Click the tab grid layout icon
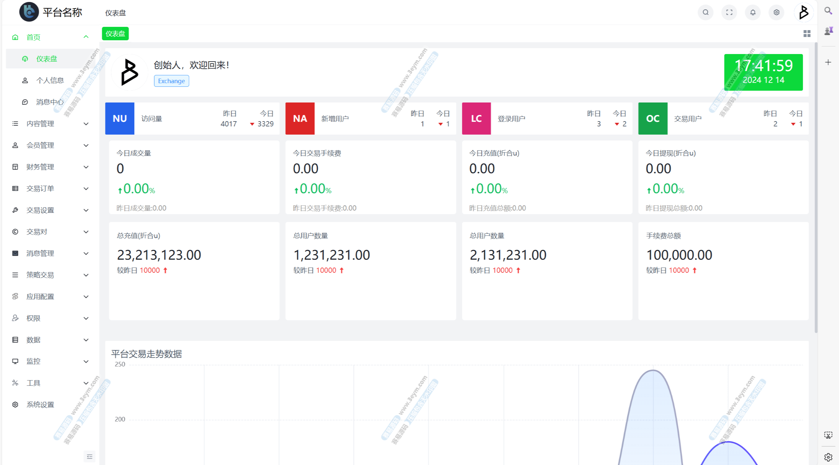Screen dimensions: 839x465 tap(807, 33)
